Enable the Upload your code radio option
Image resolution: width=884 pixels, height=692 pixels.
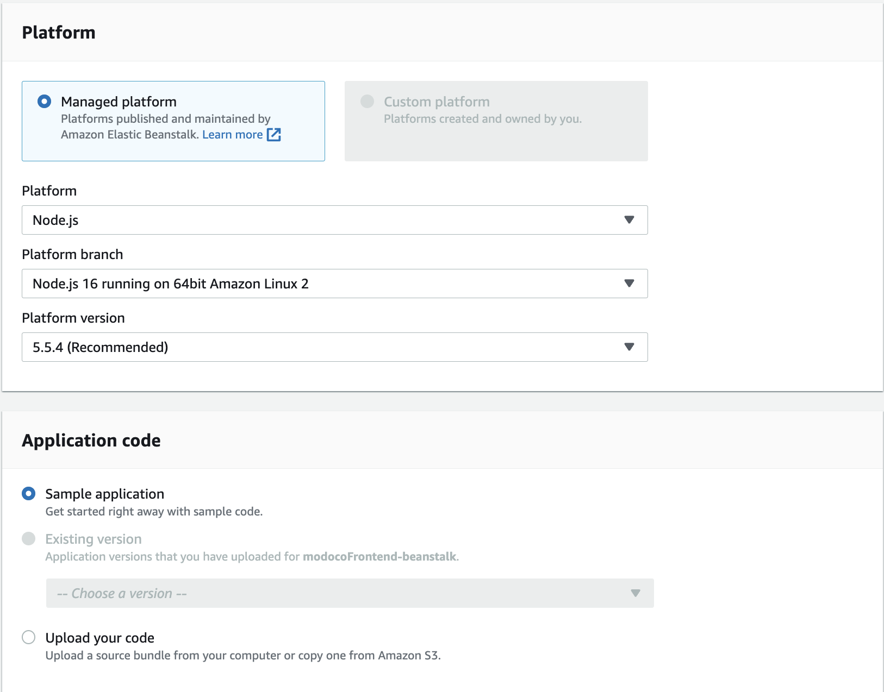[x=29, y=637]
